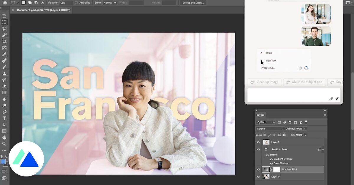Select the Clone Stamp tool

point(4,73)
